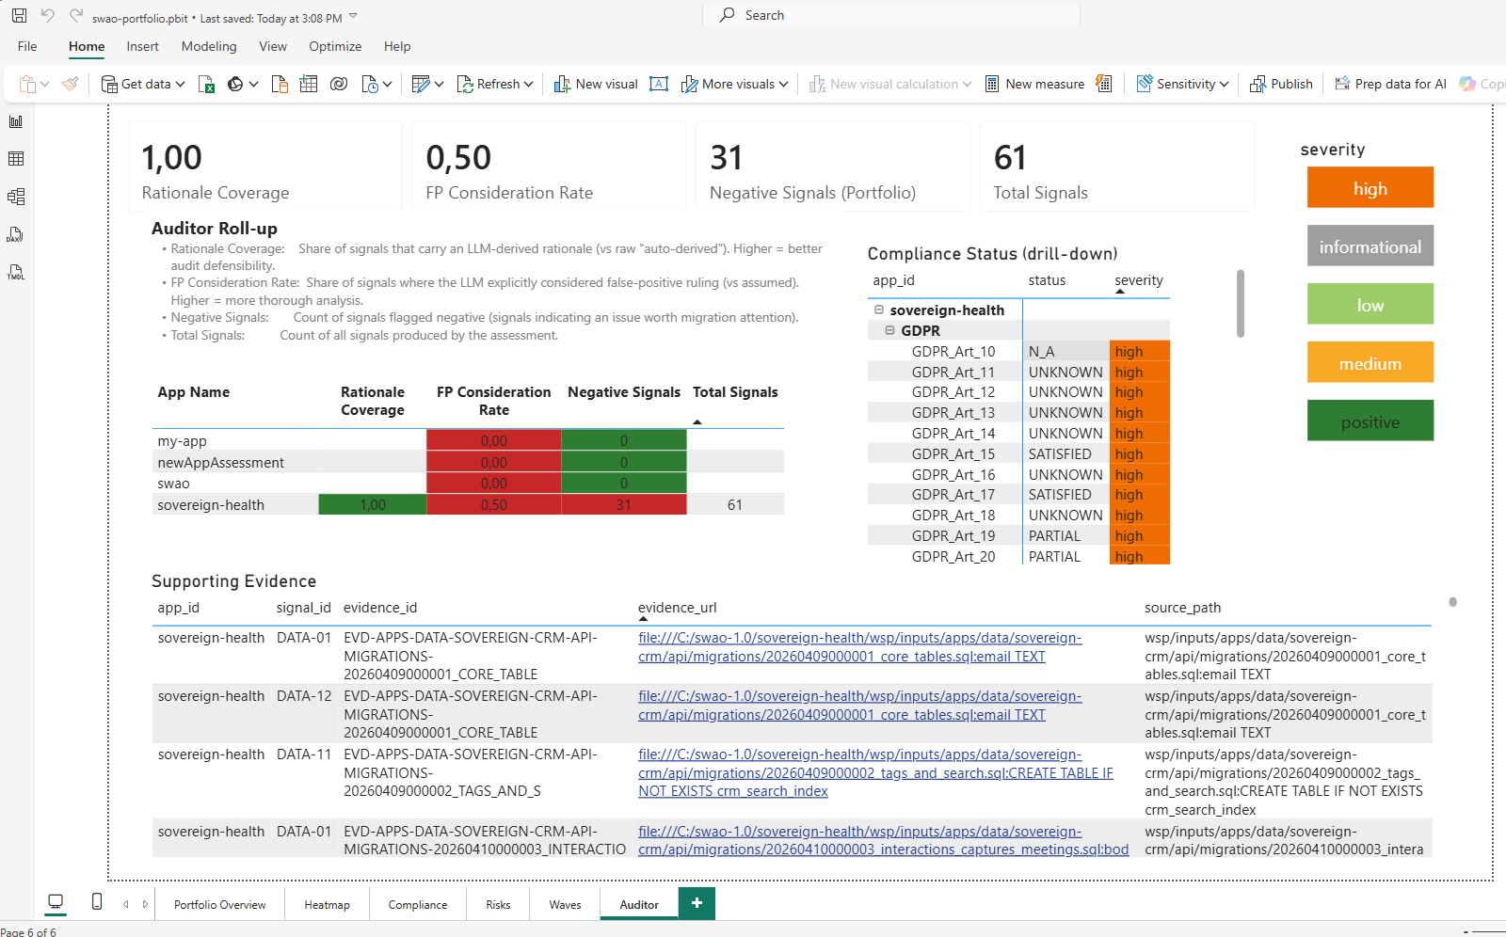Switch to mobile layout icon

click(x=97, y=902)
